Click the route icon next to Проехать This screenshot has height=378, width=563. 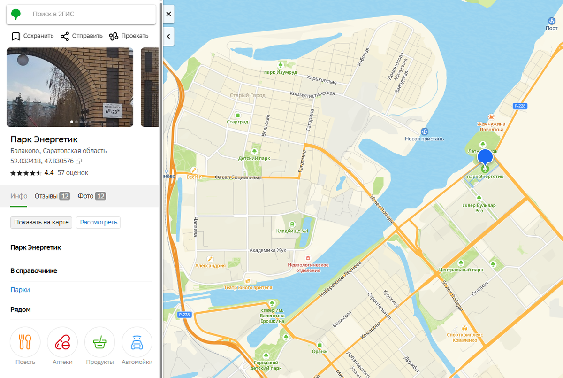point(114,36)
